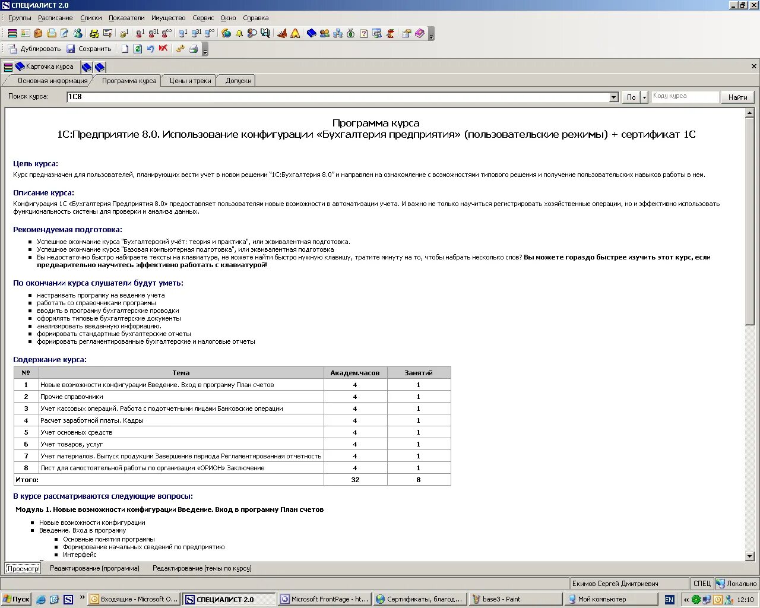Click the binoculars over document icon

point(265,33)
